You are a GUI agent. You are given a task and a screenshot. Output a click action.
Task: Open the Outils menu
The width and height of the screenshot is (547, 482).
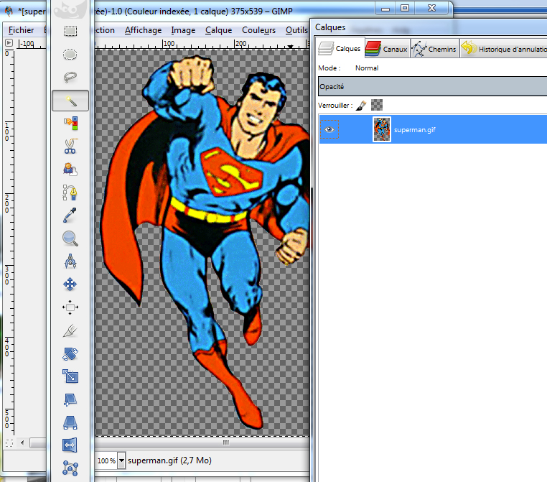tap(296, 30)
